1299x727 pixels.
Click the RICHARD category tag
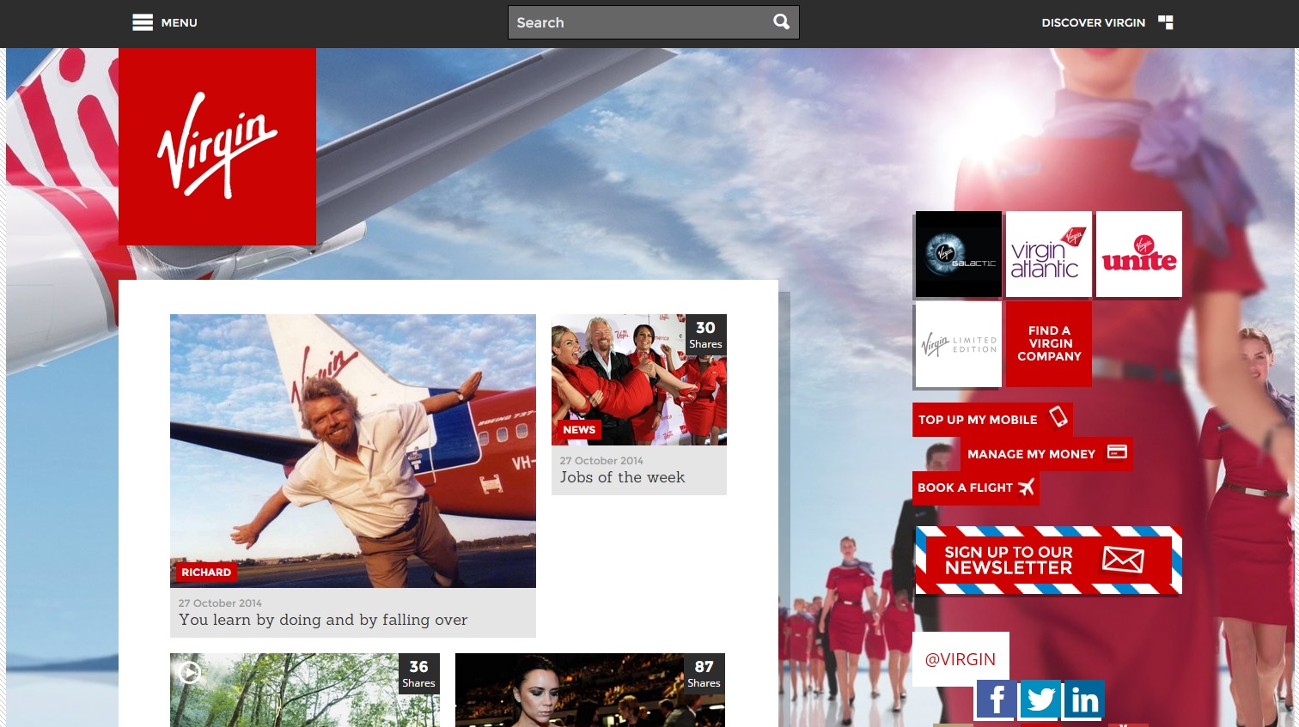coord(206,573)
